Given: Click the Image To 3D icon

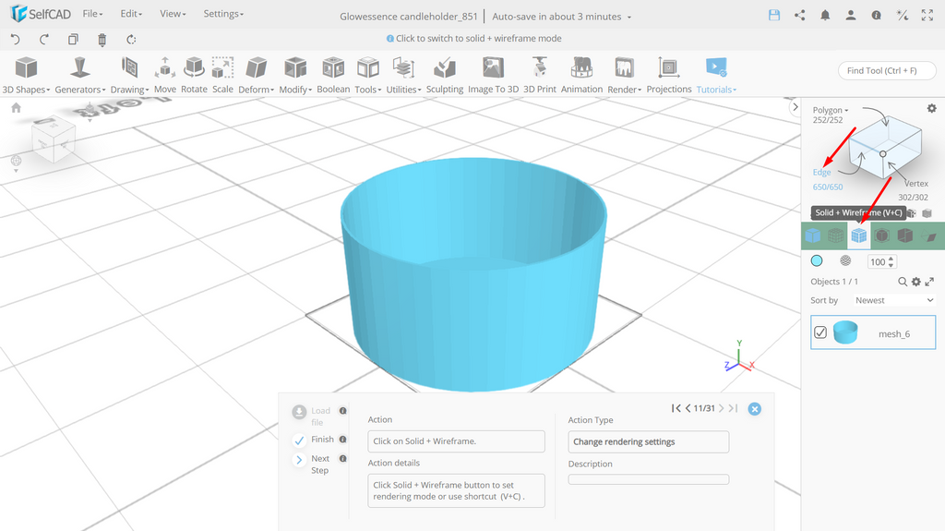Looking at the screenshot, I should click(x=493, y=67).
